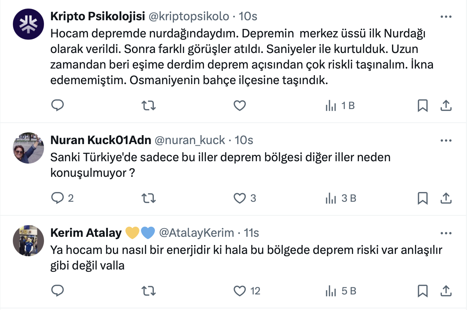Open more options on Kripto Psikolojisi's tweet
468x310 pixels.
tap(446, 17)
